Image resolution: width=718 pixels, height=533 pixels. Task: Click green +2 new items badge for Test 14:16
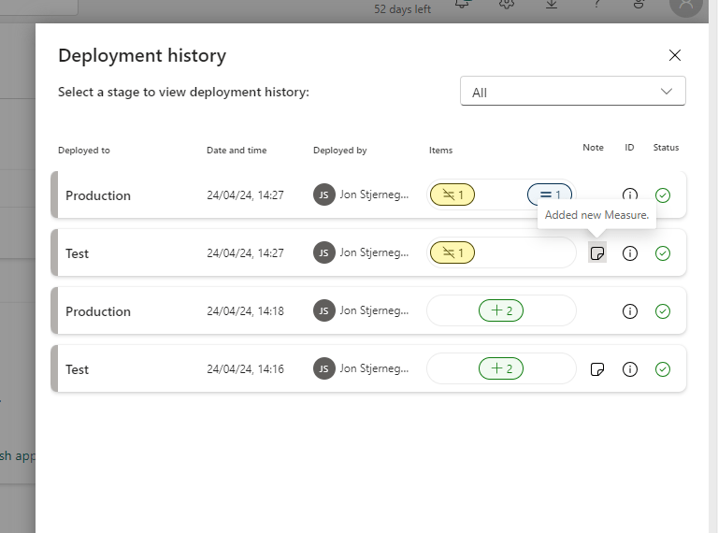click(501, 368)
